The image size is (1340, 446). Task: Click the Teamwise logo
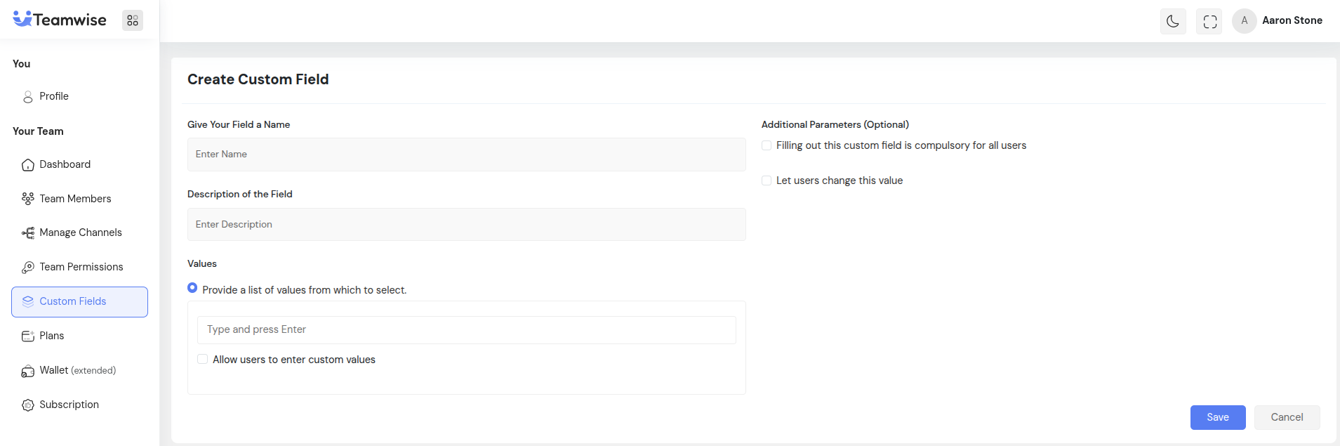pyautogui.click(x=60, y=20)
